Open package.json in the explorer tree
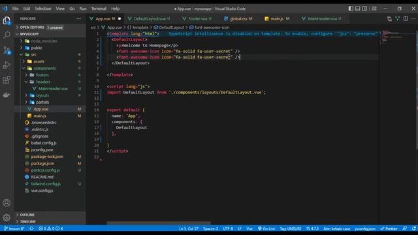418x235 pixels. tap(50, 164)
